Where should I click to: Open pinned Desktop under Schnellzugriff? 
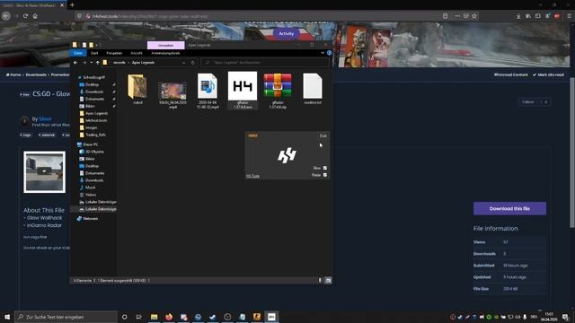[92, 84]
